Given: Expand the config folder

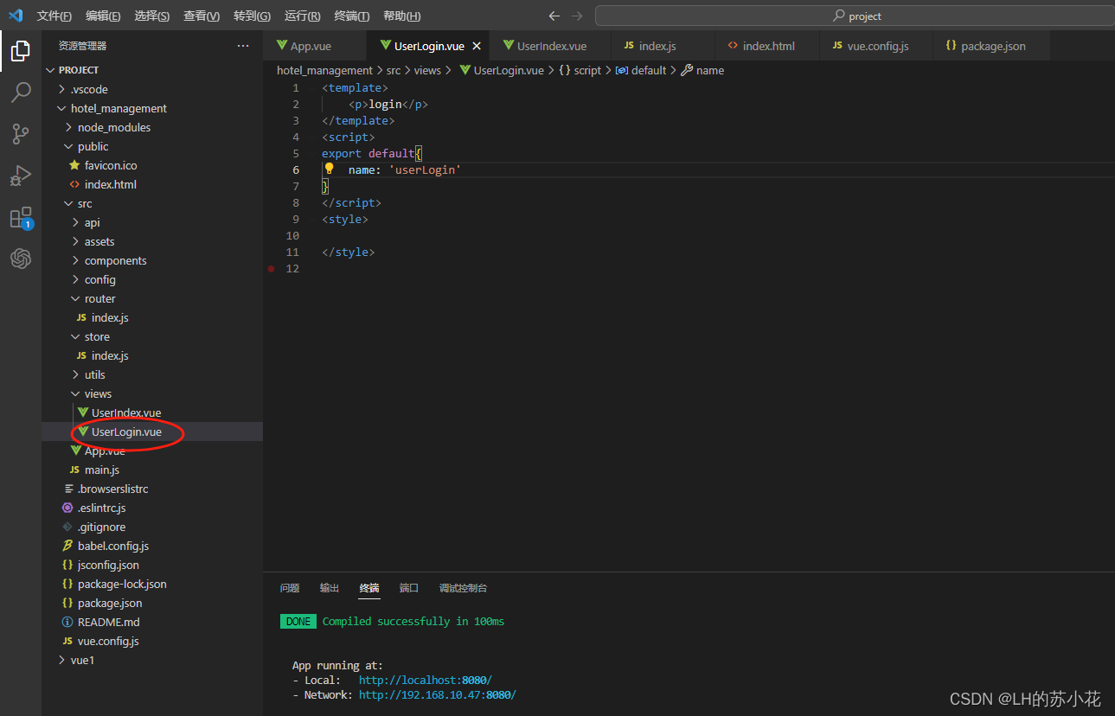Looking at the screenshot, I should coord(152,279).
